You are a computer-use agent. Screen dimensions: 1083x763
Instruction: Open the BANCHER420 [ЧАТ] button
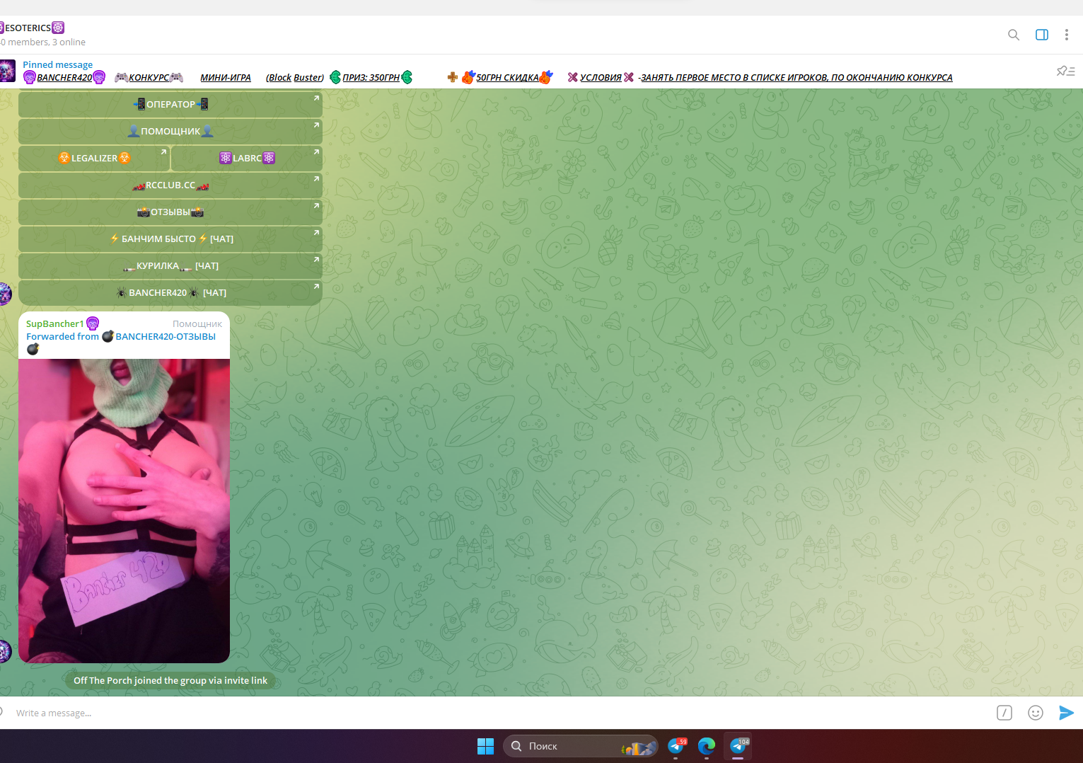[x=170, y=292]
